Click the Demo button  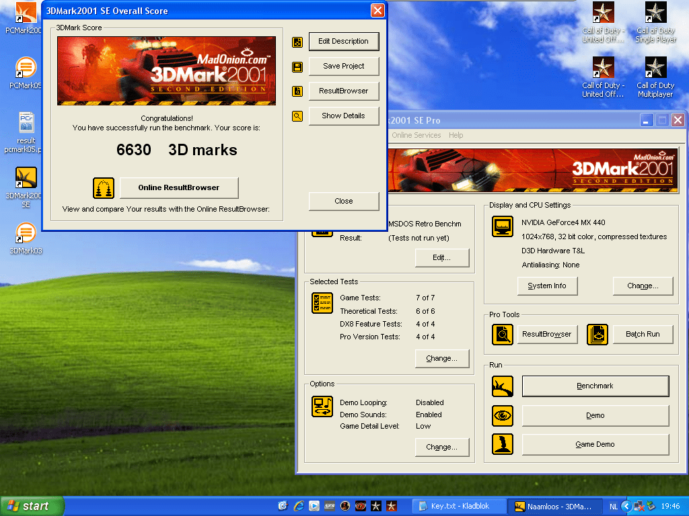coord(595,415)
